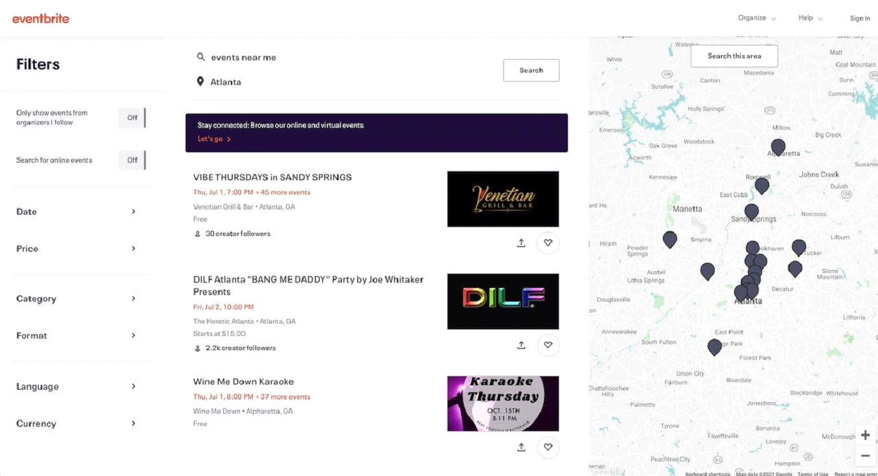This screenshot has height=476, width=878.
Task: Expand the Format filter
Action: (77, 335)
